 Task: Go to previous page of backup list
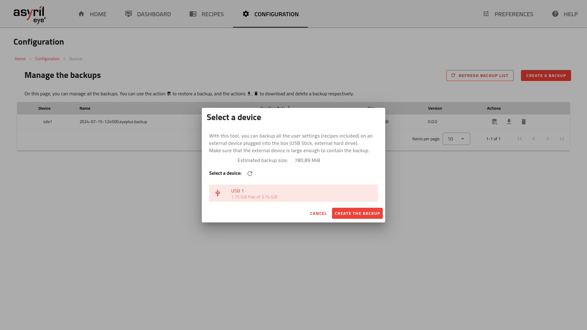pyautogui.click(x=534, y=139)
